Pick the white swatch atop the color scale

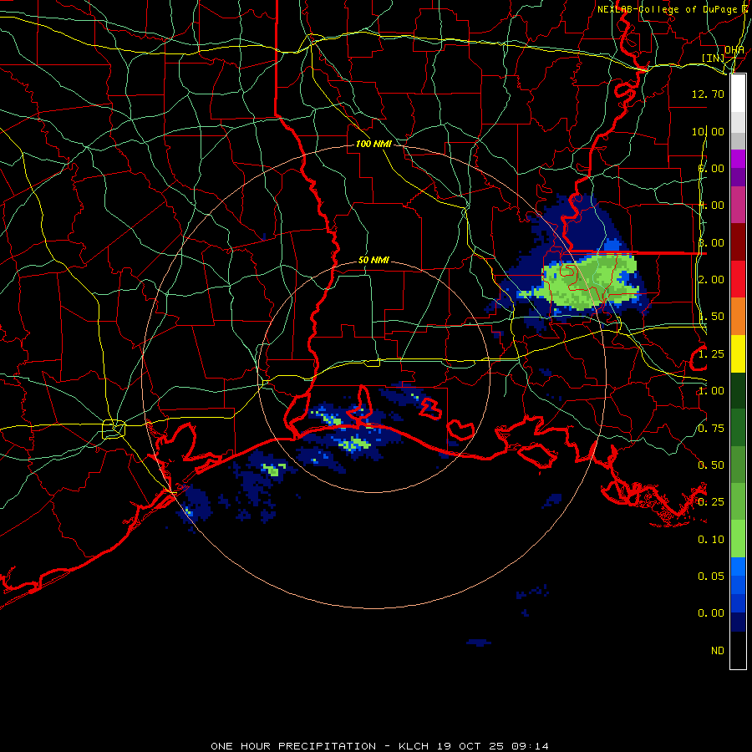pos(738,94)
